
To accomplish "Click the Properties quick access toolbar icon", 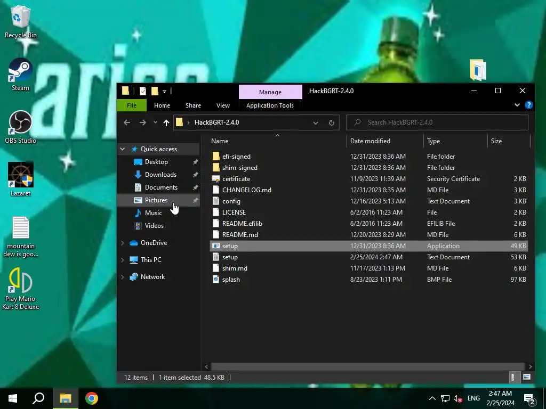I will pyautogui.click(x=143, y=91).
